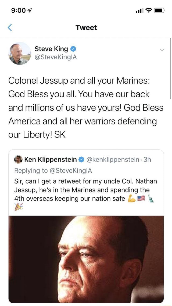Viewport: 172px width, 306px height.
Task: Tap the Wi-Fi icon in status bar
Action: pos(149,11)
